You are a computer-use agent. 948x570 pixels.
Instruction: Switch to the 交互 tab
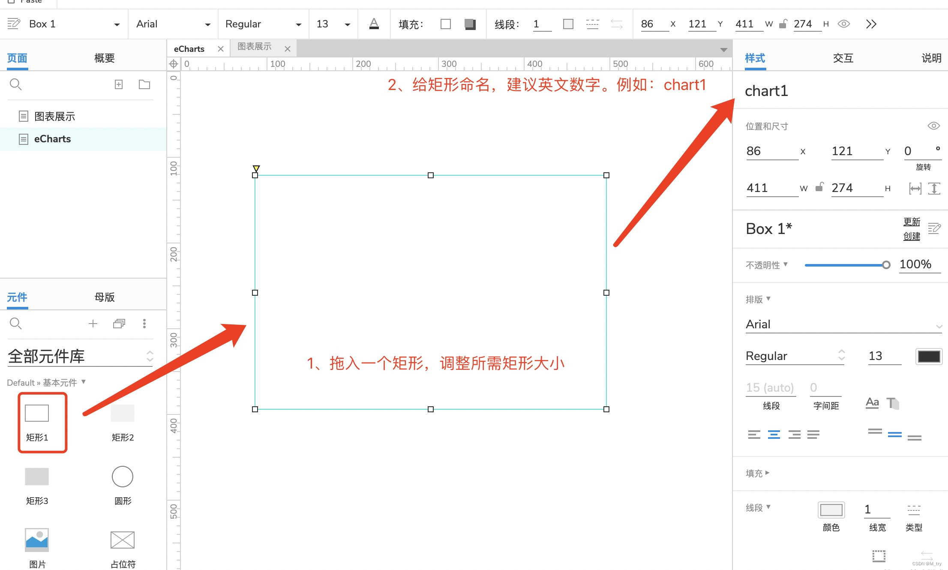[843, 58]
